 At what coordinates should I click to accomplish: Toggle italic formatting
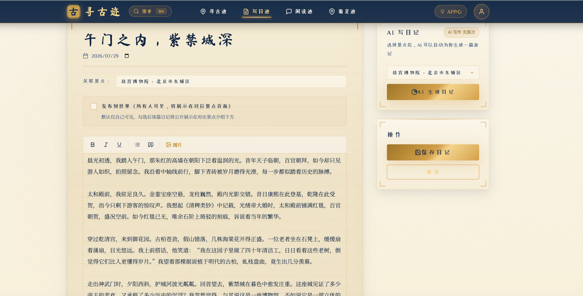coord(106,145)
